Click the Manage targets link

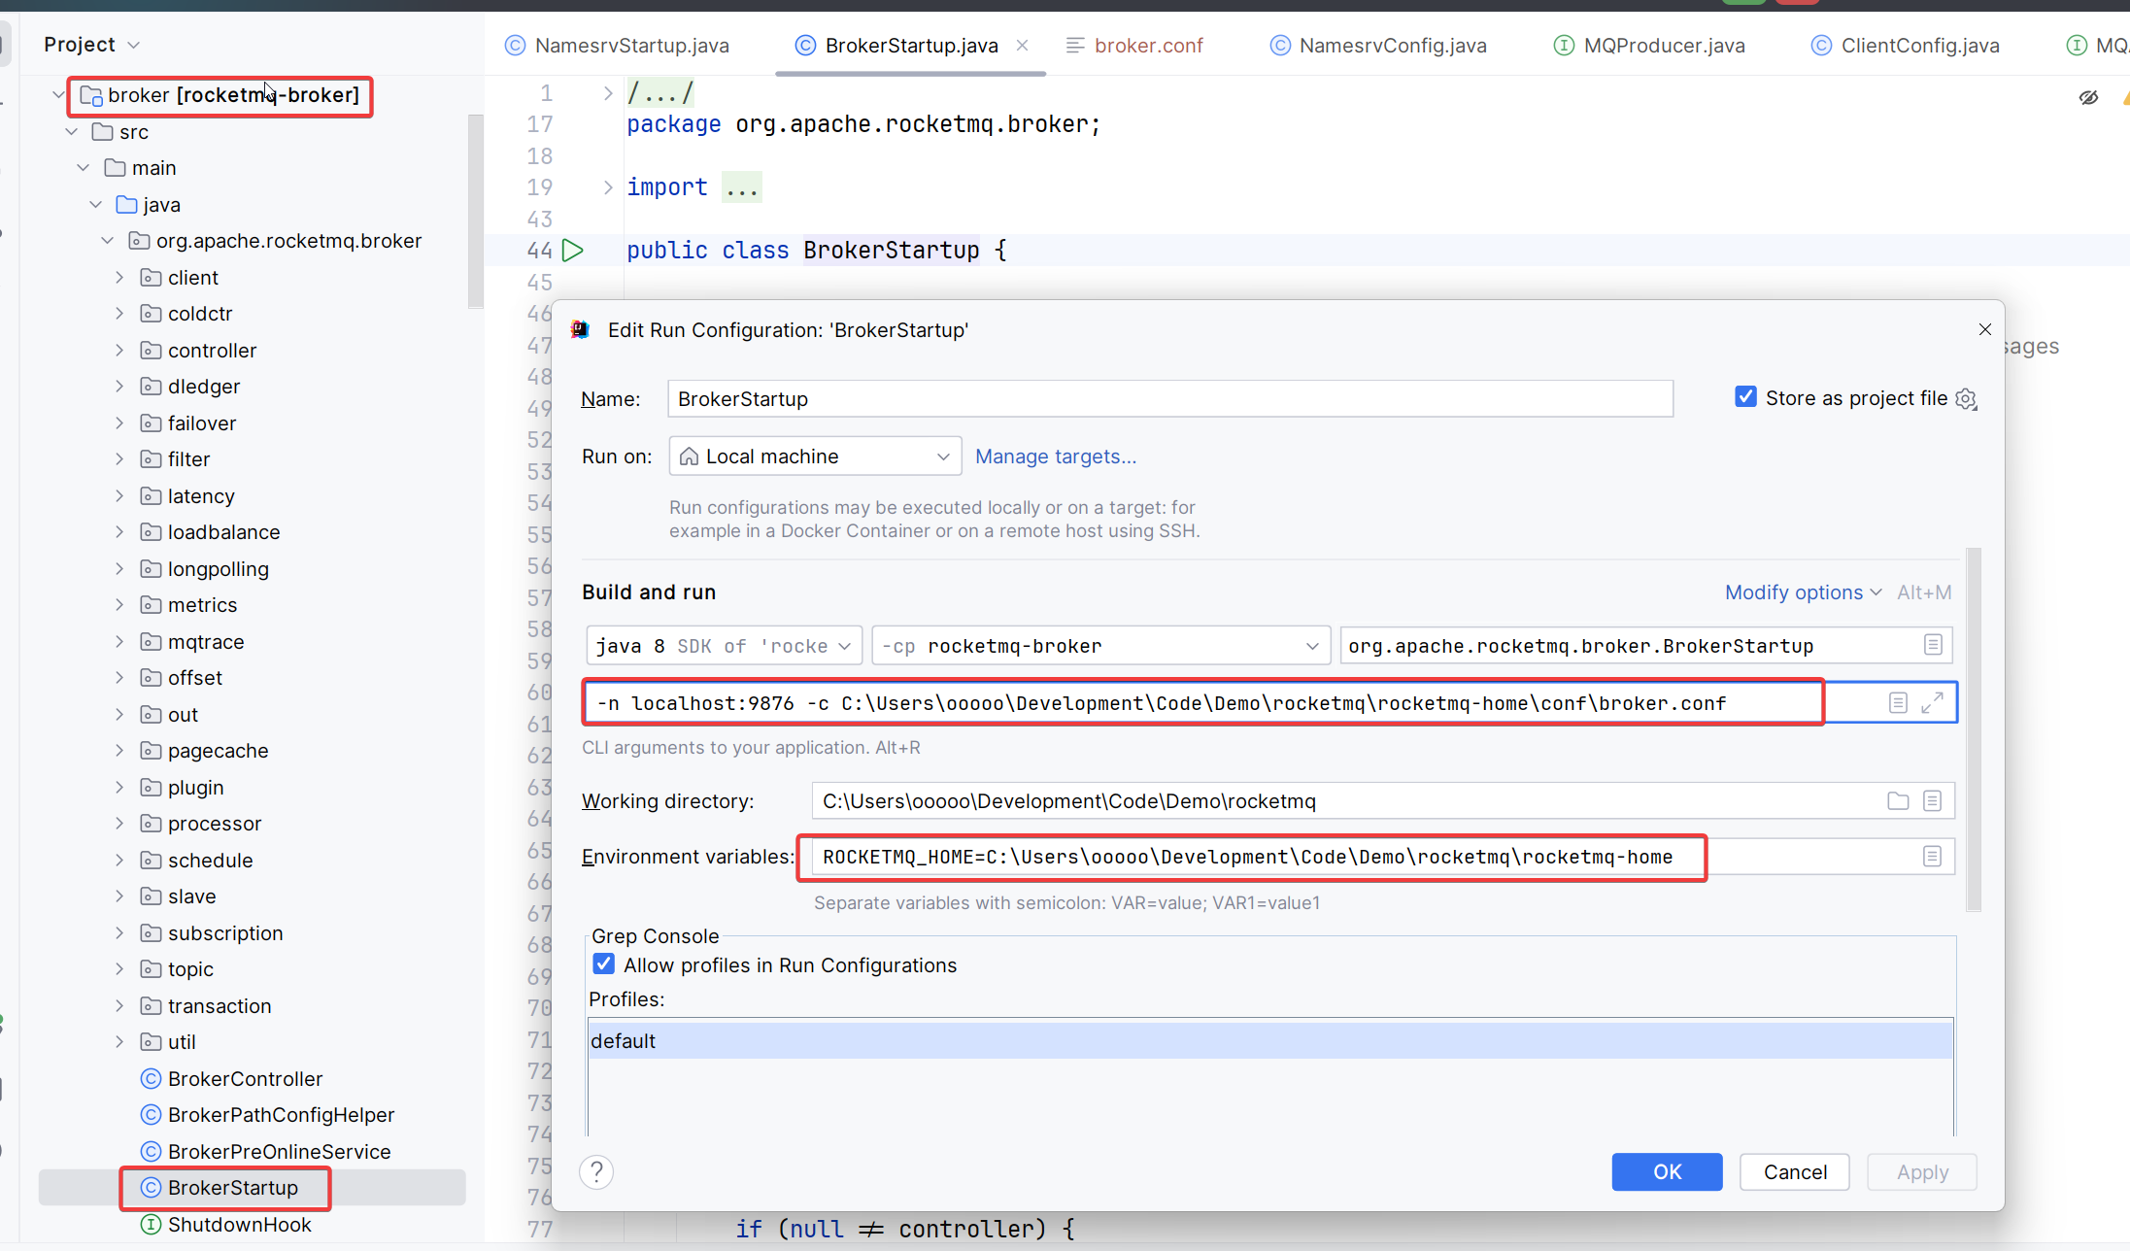pyautogui.click(x=1055, y=456)
